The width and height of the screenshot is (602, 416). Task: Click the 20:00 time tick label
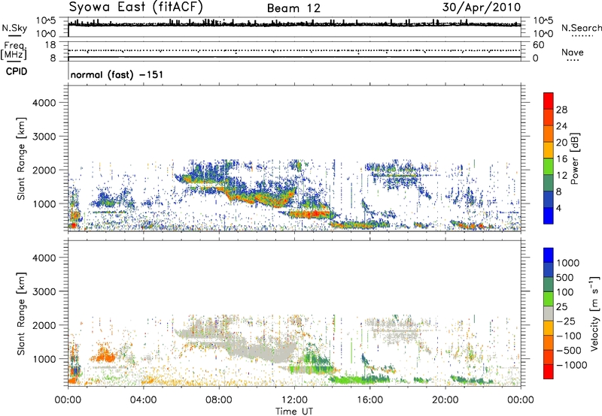click(445, 400)
